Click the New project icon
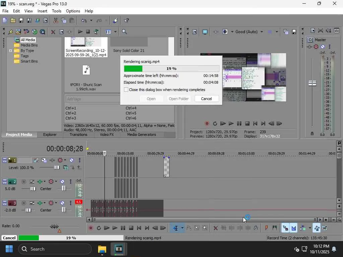 [x=5, y=20]
